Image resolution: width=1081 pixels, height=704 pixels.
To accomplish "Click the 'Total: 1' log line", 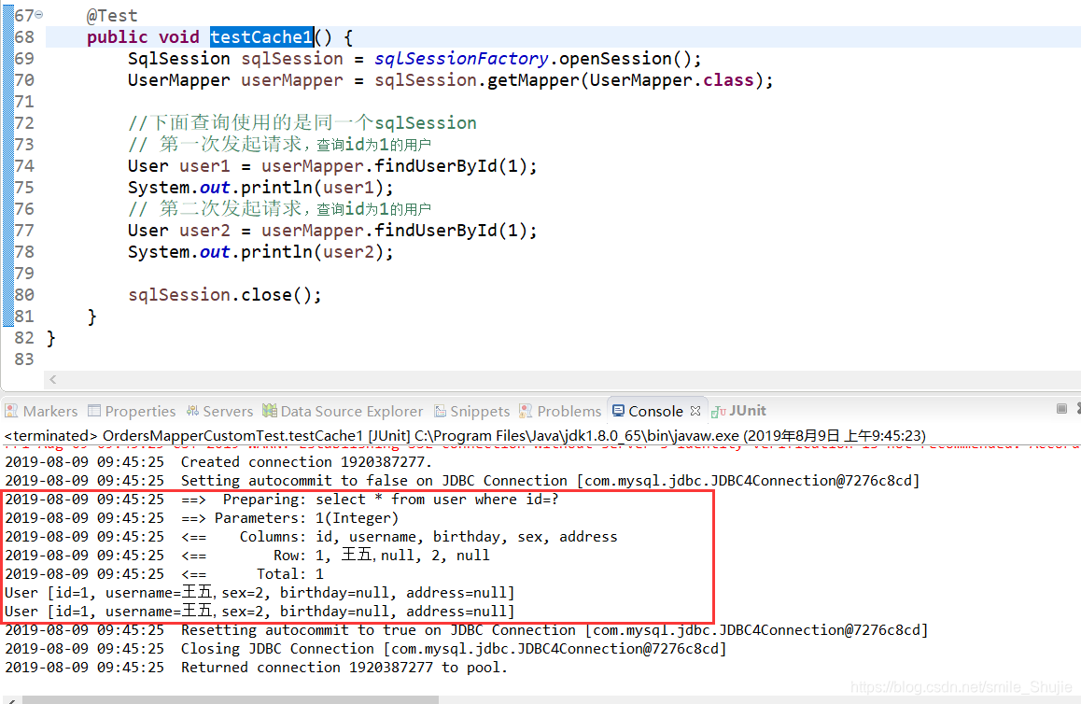I will point(164,573).
